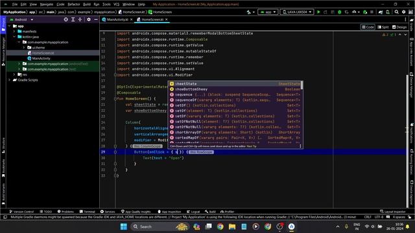The height and width of the screenshot is (233, 415).
Task: Click Expand All in Project panel toolbar
Action: pyautogui.click(x=73, y=19)
